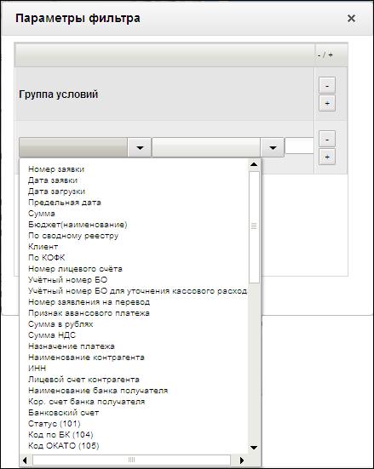This screenshot has width=374, height=469.
Task: Add a condition group with plus button
Action: pyautogui.click(x=327, y=104)
